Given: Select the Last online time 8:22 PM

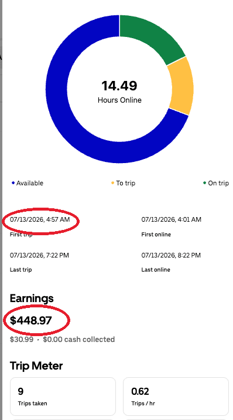Looking at the screenshot, I should pos(171,255).
